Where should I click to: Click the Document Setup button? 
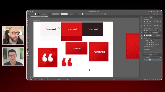(89, 14)
